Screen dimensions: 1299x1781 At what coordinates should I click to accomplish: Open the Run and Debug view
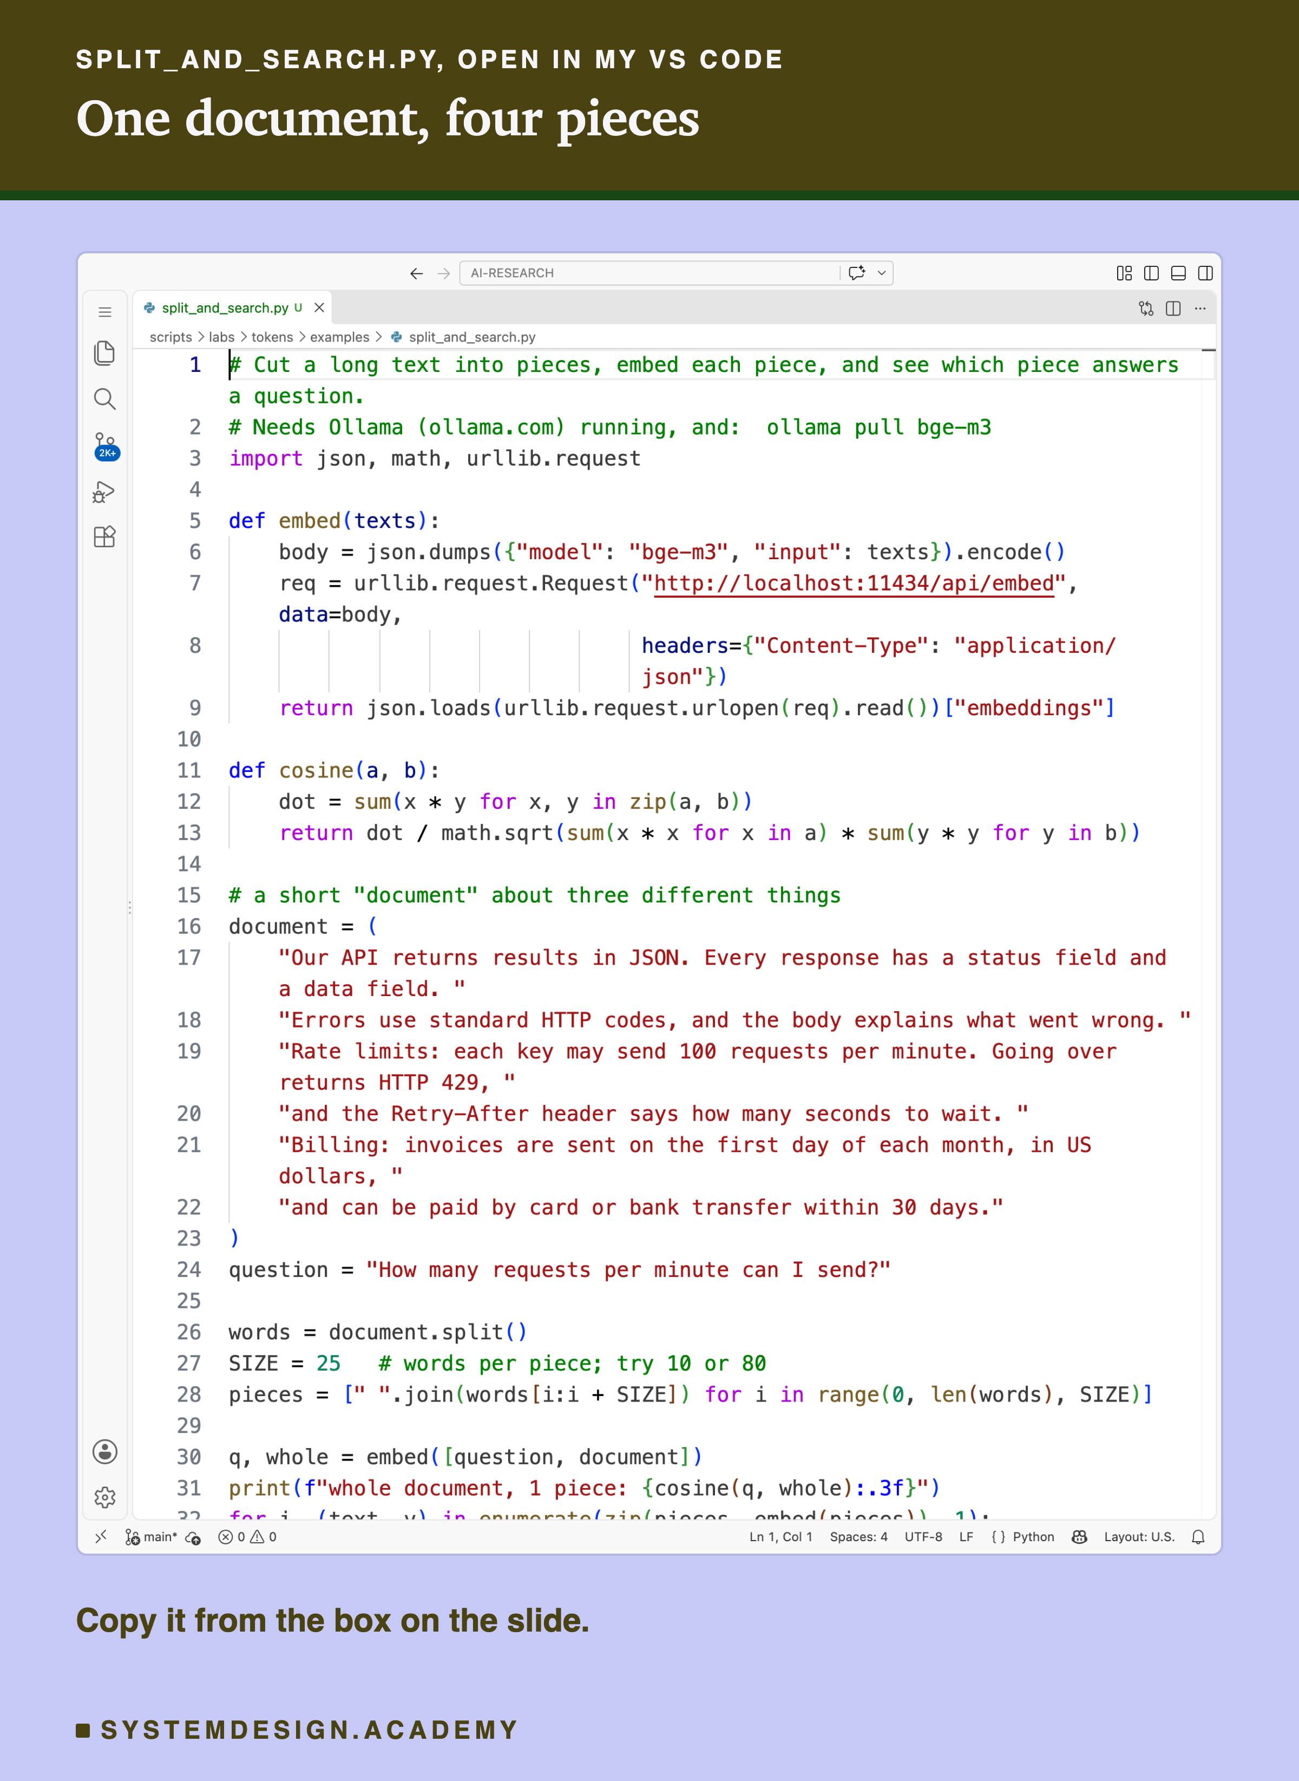tap(104, 492)
